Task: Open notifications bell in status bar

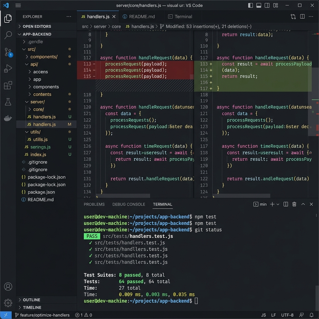Action: click(311, 315)
